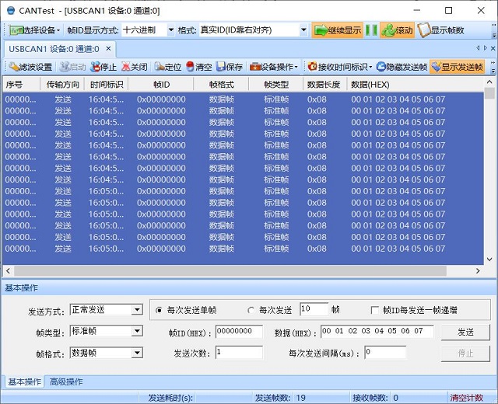Click the tab scroll right arrow
Image resolution: width=498 pixels, height=404 pixels.
coord(485,48)
